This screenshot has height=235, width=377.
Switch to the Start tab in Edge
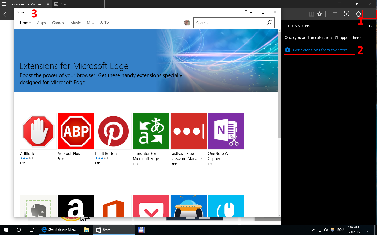(x=78, y=4)
